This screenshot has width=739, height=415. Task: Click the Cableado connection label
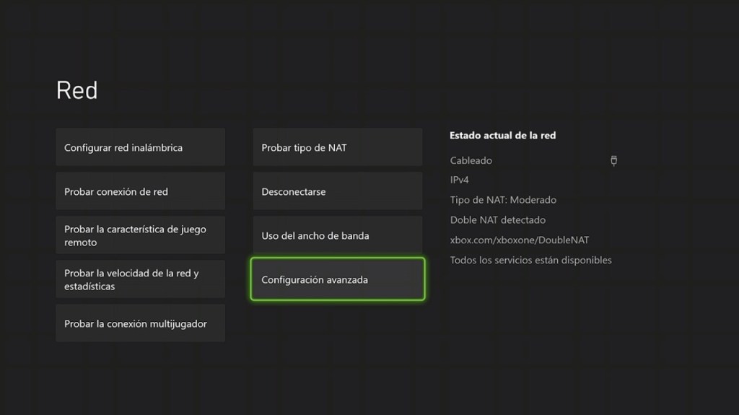pyautogui.click(x=471, y=160)
